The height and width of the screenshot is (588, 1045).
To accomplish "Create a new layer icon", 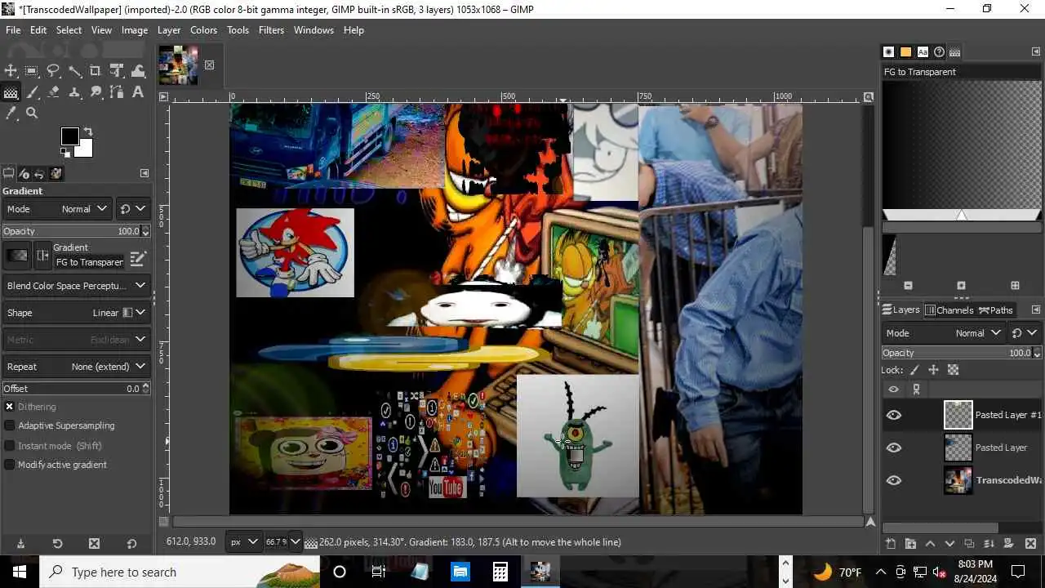I will pos(891,544).
